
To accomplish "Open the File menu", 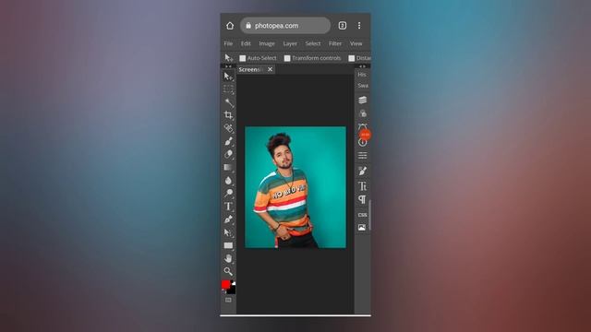I will click(x=228, y=43).
